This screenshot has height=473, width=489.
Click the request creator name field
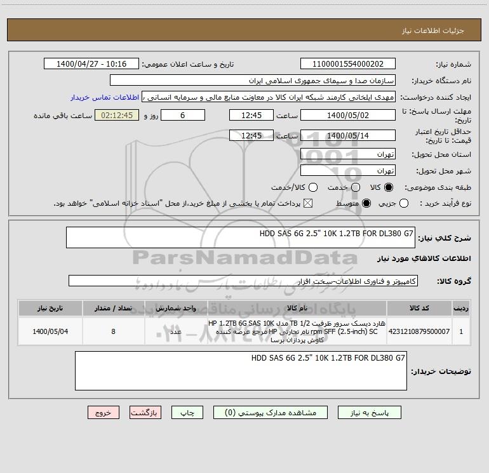pyautogui.click(x=269, y=97)
